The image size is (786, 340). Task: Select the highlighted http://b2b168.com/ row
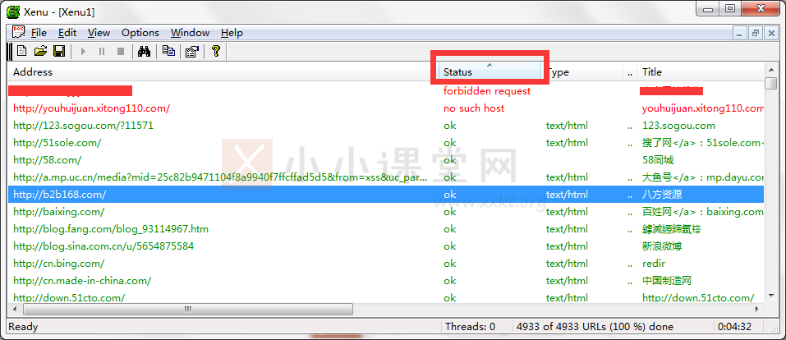(386, 194)
